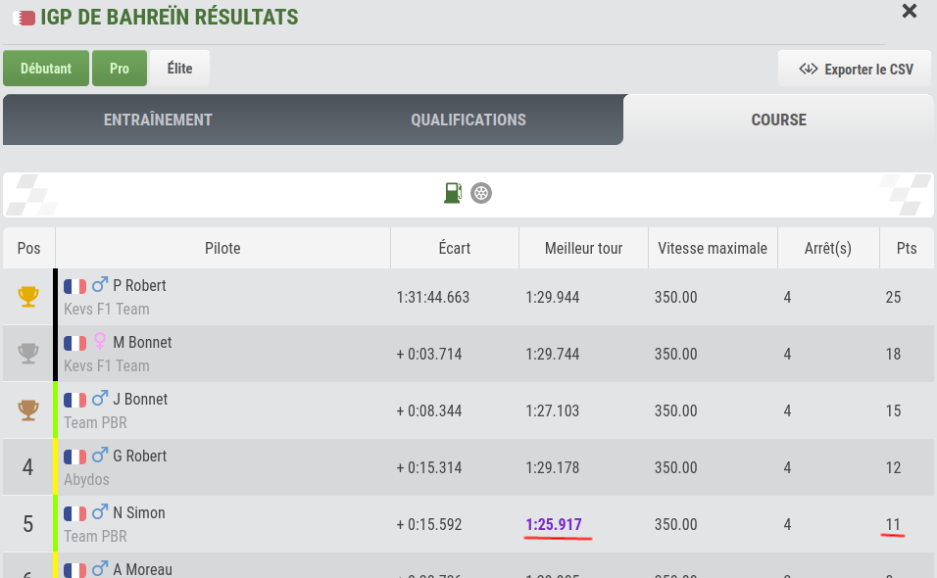Click the male symbol next to P Robert
Screen dimensions: 937x578
tap(100, 284)
